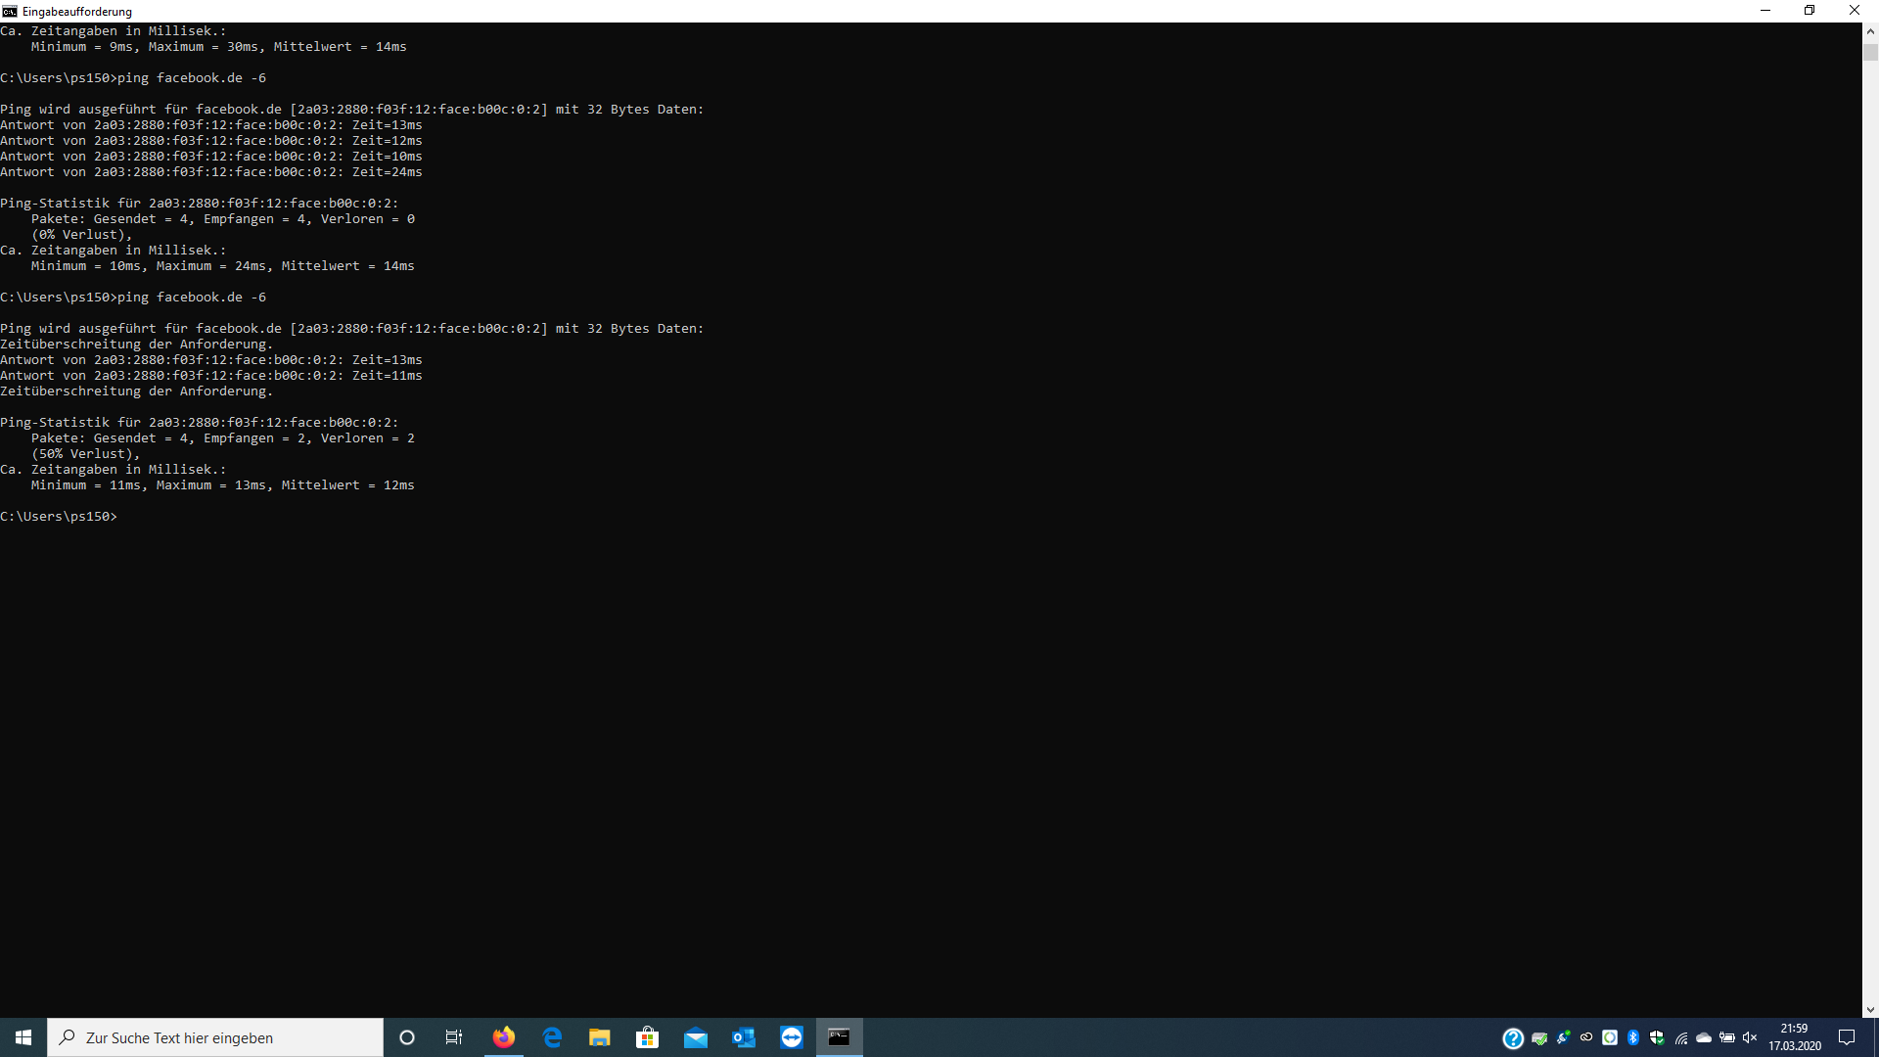The width and height of the screenshot is (1879, 1057).
Task: Open the Windows Start menu
Action: click(x=23, y=1037)
